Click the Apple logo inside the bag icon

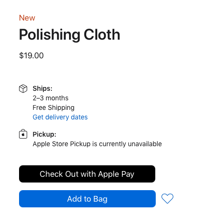23,135
